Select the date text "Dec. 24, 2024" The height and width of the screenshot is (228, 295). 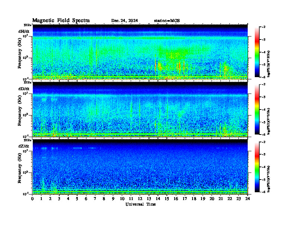[124, 20]
